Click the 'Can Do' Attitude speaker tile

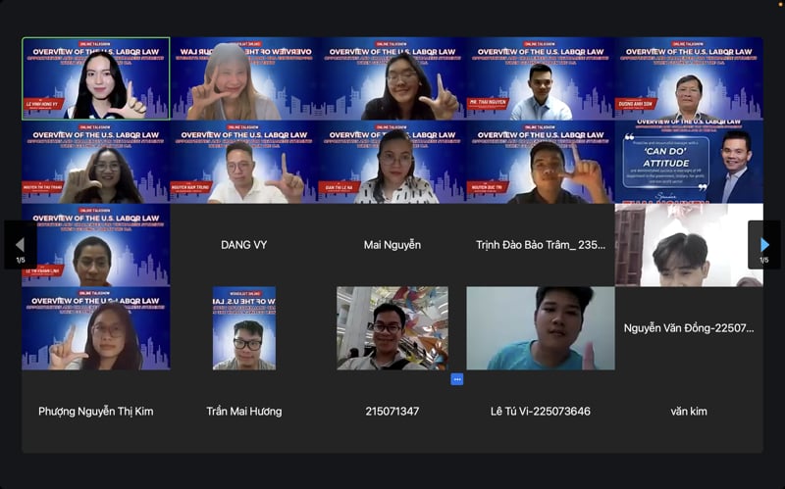tap(689, 162)
